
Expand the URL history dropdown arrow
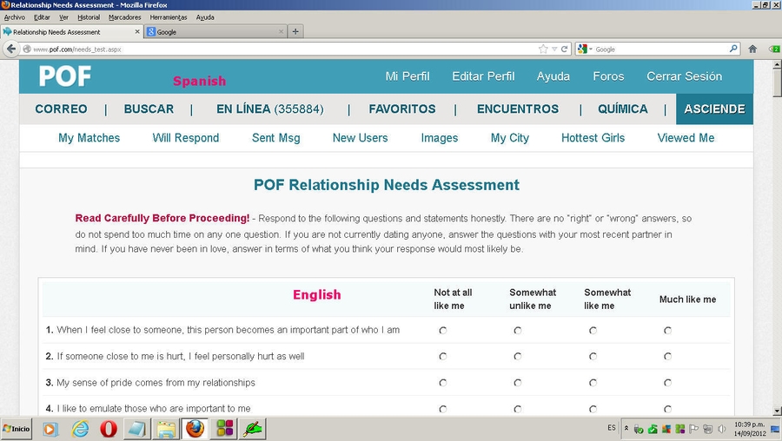tap(553, 49)
